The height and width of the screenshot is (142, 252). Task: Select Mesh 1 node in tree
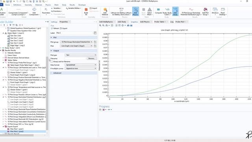pyautogui.click(x=14, y=33)
